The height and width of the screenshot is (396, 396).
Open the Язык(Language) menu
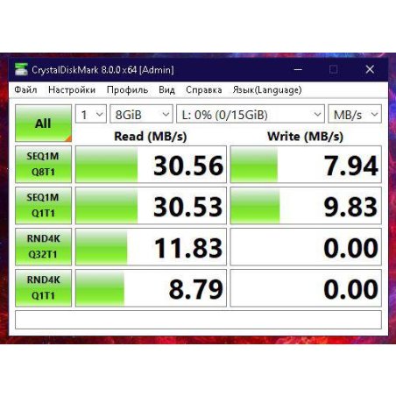267,89
